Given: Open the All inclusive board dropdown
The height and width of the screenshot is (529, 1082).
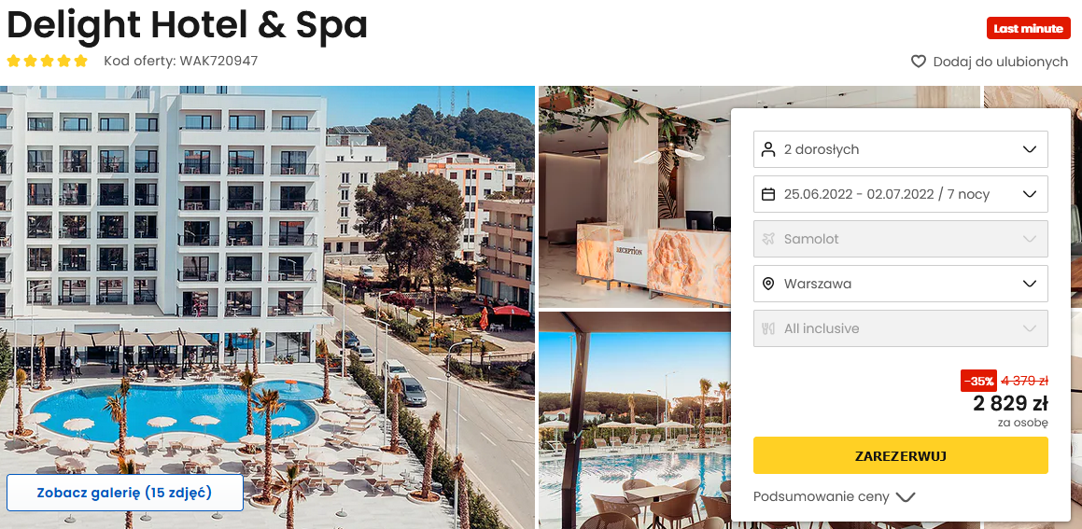Looking at the screenshot, I should [901, 329].
